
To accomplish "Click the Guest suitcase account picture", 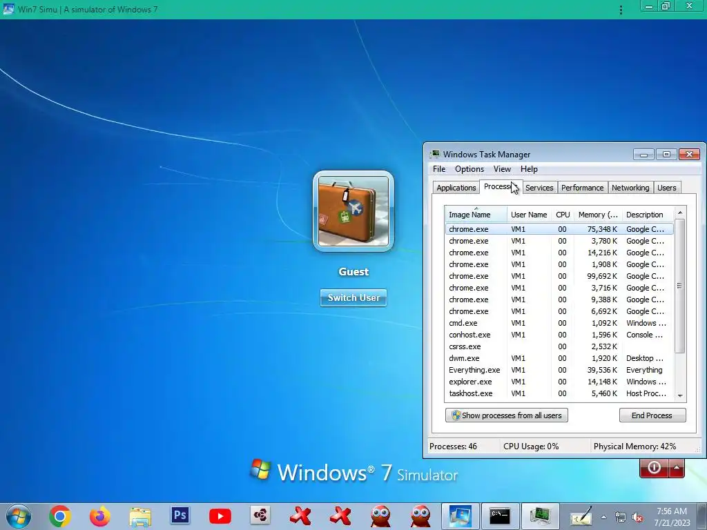I will [353, 211].
